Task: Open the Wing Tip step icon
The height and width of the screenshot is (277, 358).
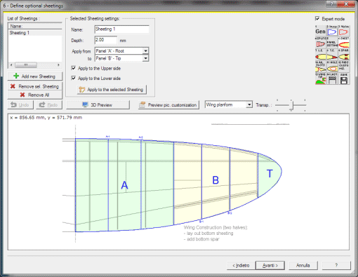Action: click(320, 79)
